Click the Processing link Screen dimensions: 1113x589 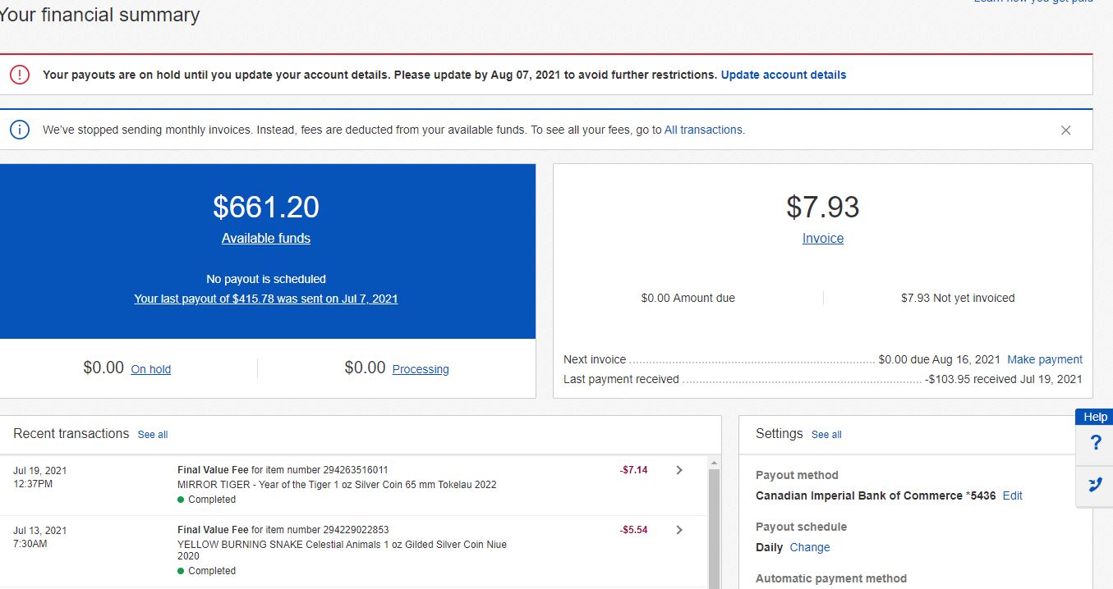[x=421, y=369]
